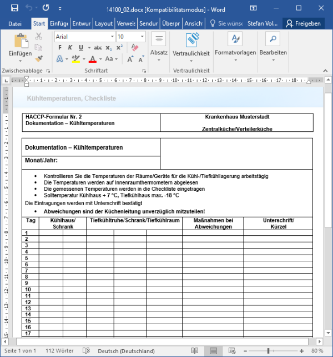Click the Freigeben share button

point(303,23)
